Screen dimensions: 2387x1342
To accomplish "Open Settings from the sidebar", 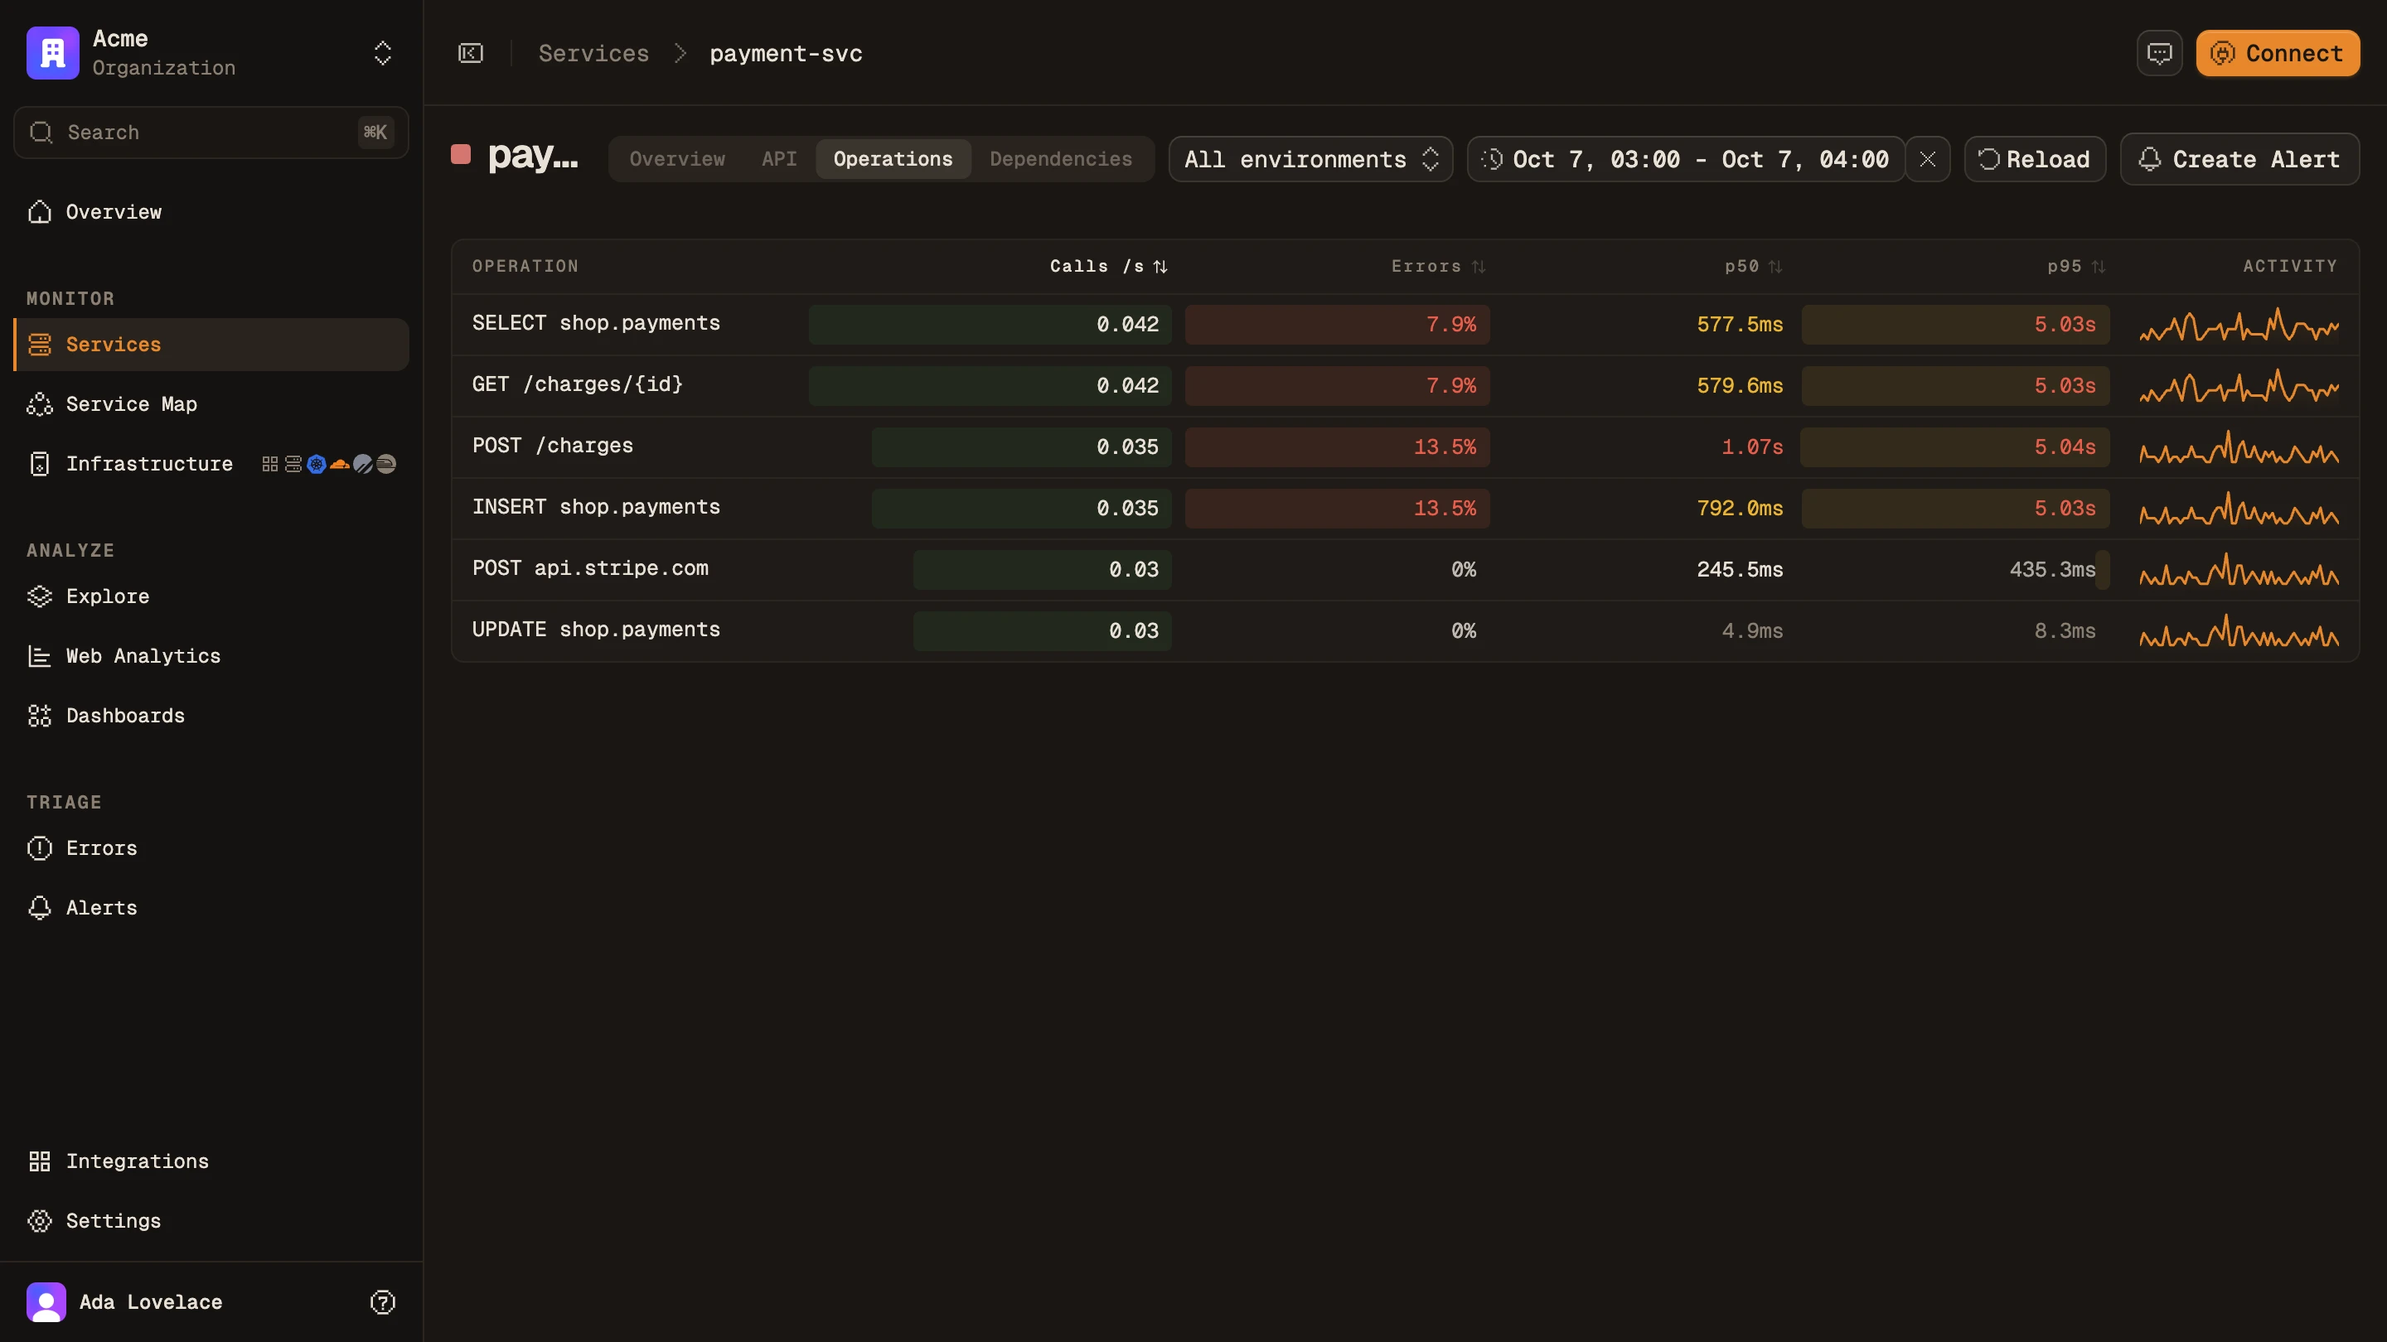I will (x=211, y=1221).
